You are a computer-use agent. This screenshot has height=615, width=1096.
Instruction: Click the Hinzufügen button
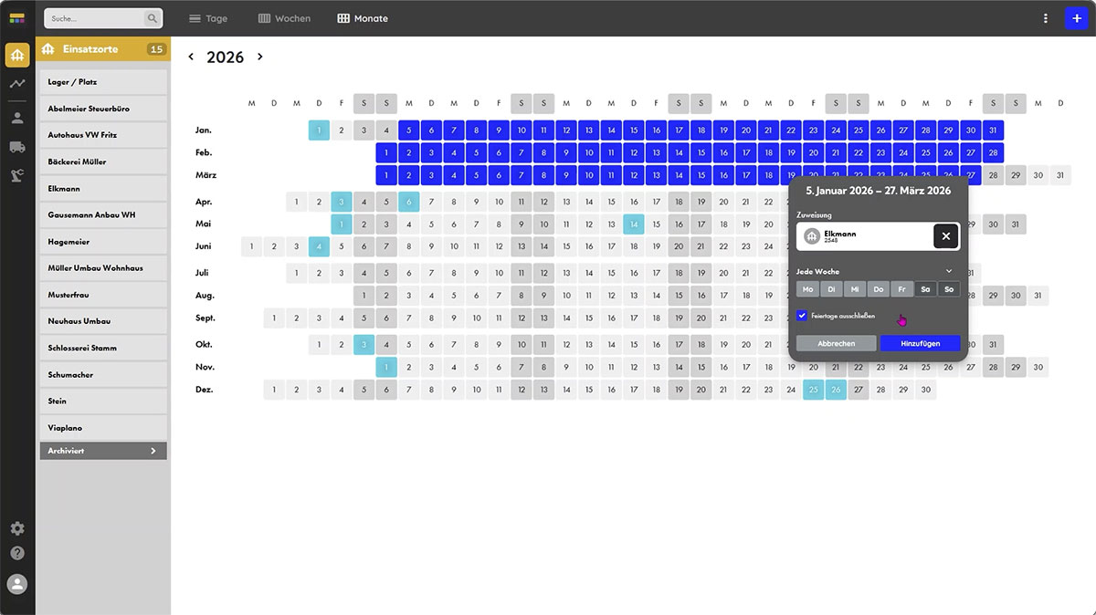pyautogui.click(x=920, y=343)
